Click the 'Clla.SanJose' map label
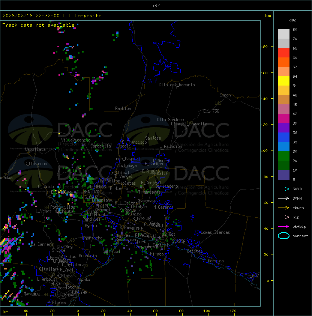Viewport: 312px width, 316px height. pos(170,120)
